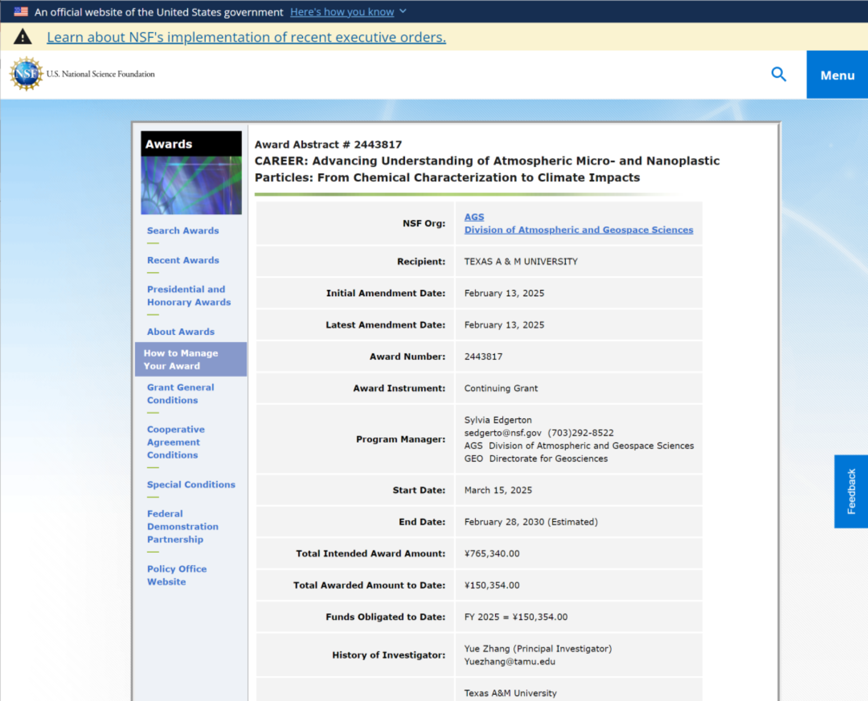Click the NSF logo in header
The width and height of the screenshot is (868, 701).
pos(26,74)
